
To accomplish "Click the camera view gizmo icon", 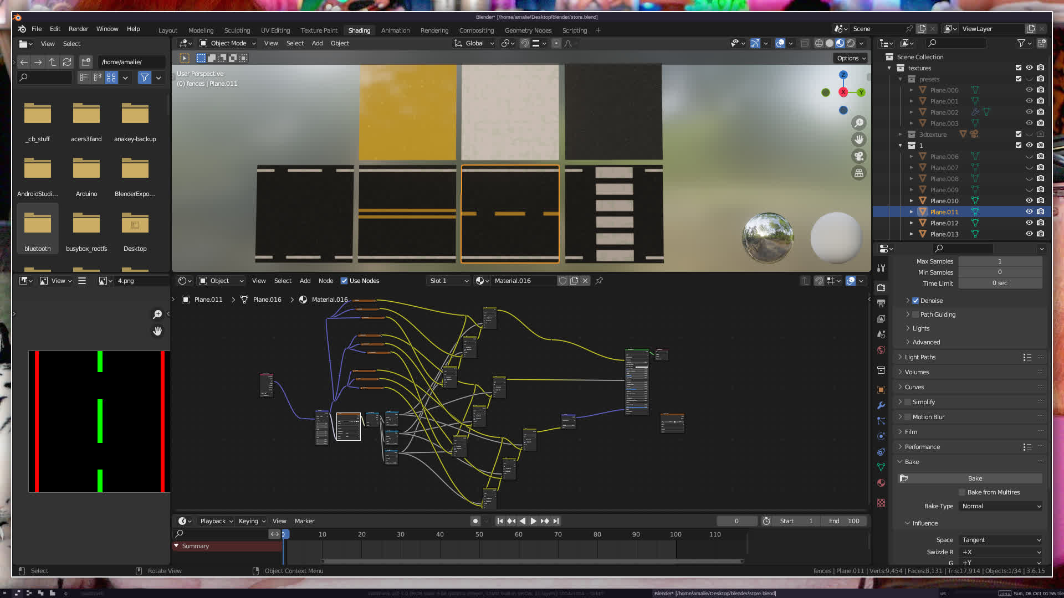I will click(x=859, y=156).
